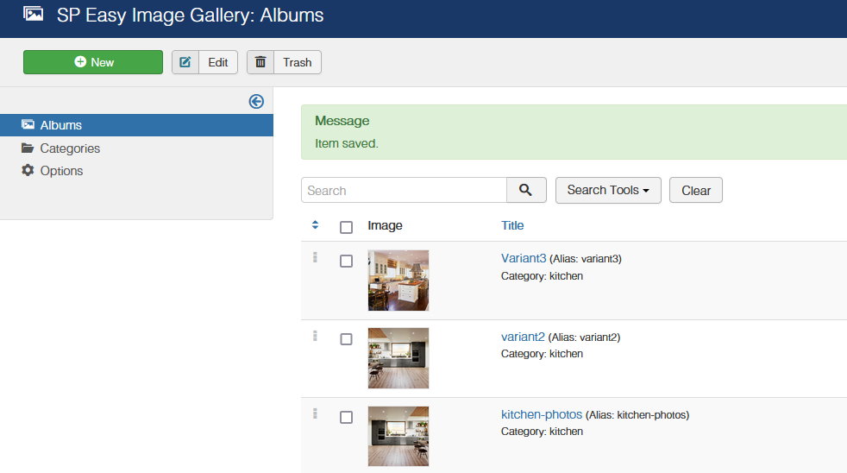Select Albums in the sidebar menu

(60, 125)
